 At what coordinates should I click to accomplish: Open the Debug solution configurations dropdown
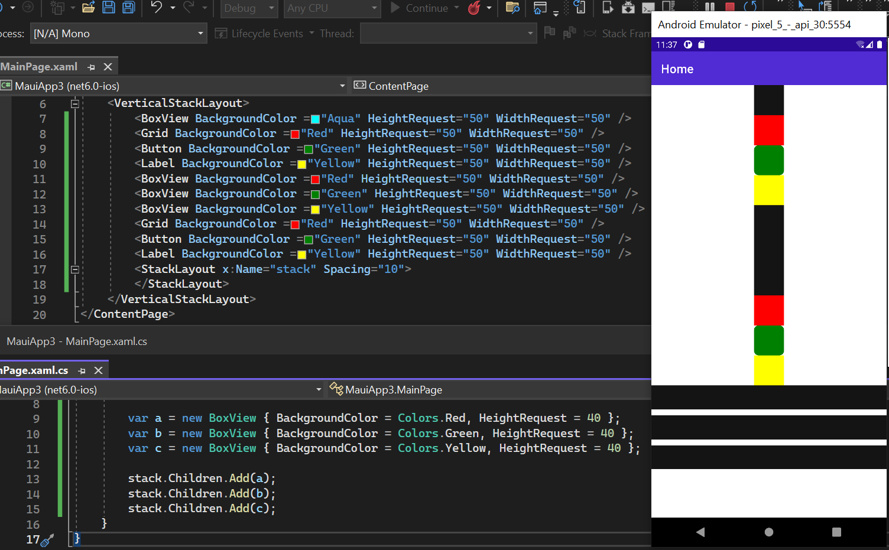248,9
